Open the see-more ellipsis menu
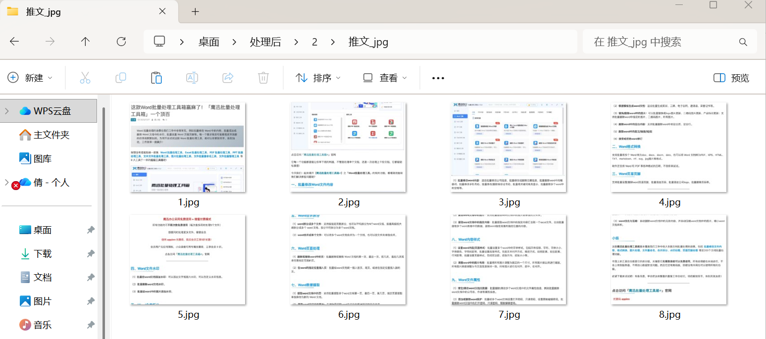 click(x=438, y=77)
